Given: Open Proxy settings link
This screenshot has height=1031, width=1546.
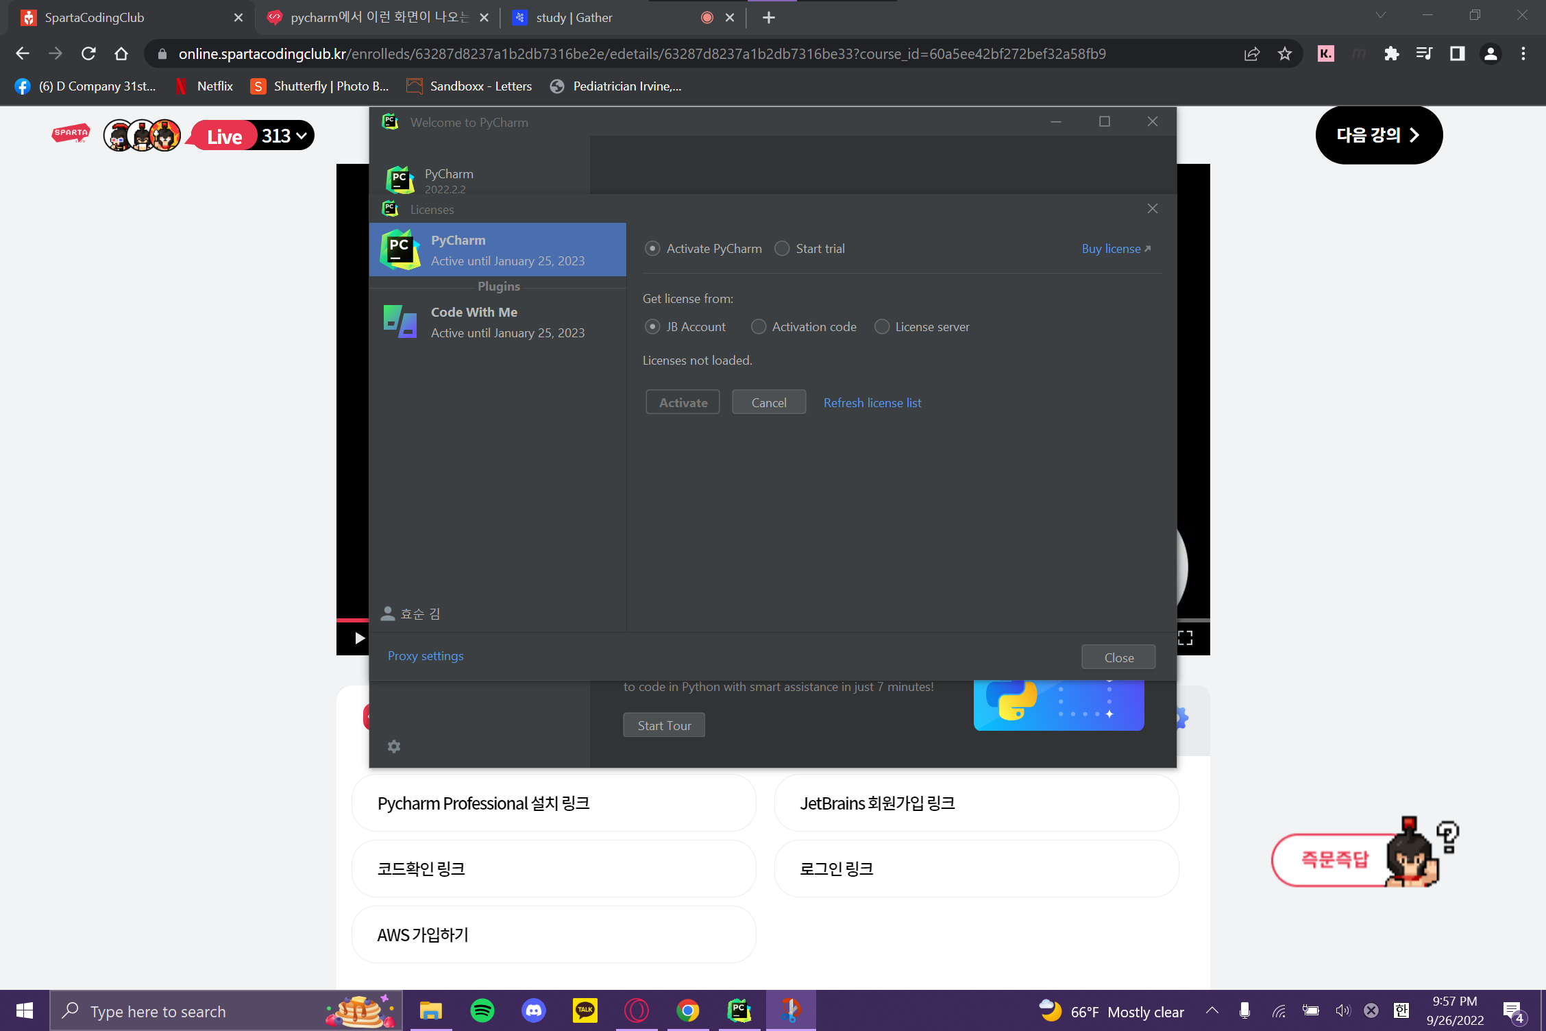Looking at the screenshot, I should click(x=426, y=656).
